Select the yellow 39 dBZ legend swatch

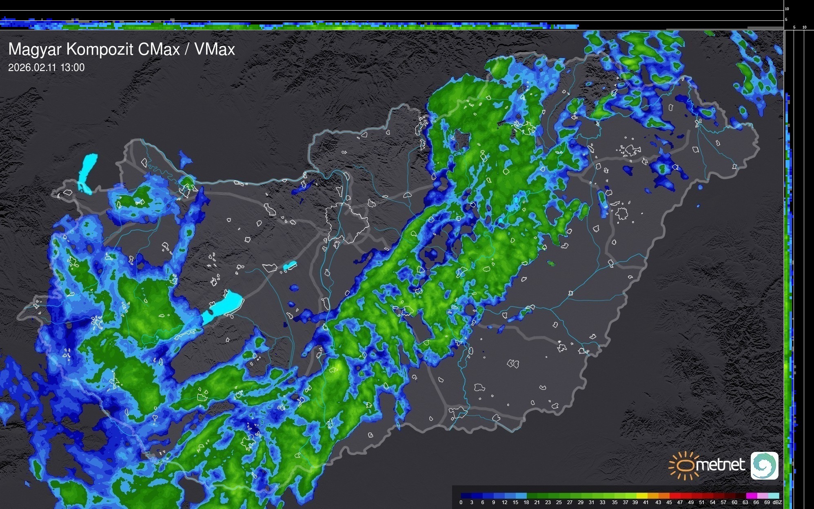click(x=642, y=496)
